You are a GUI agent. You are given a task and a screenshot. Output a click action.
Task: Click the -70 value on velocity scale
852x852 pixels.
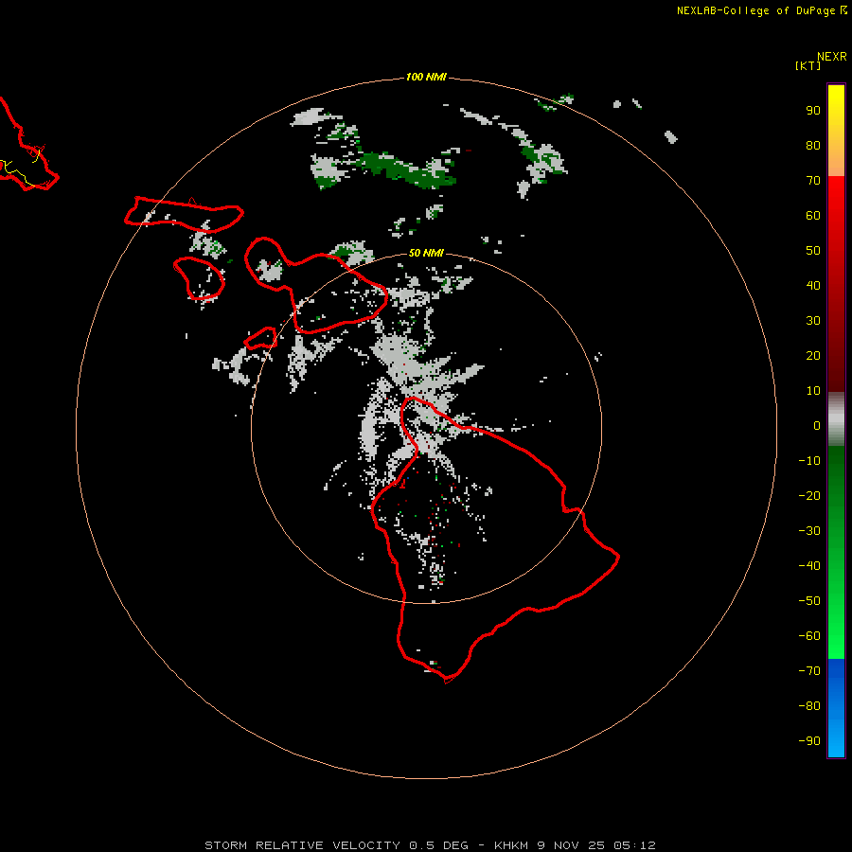(809, 671)
